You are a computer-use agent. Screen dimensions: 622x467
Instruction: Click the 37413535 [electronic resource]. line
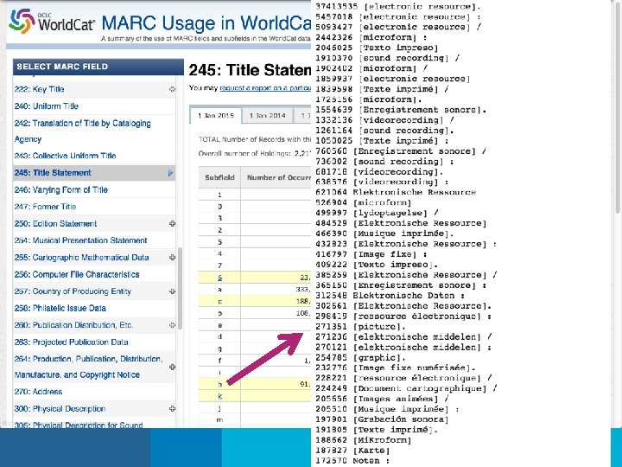[x=398, y=6]
